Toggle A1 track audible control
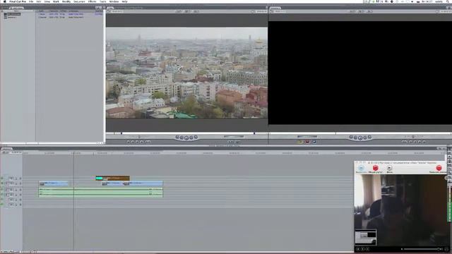Screen dimensions: 452x254 [x=2, y=190]
